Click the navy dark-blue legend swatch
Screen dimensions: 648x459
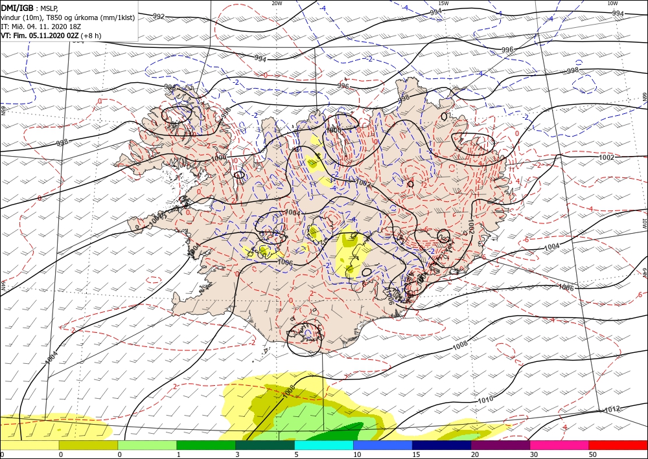coord(441,445)
